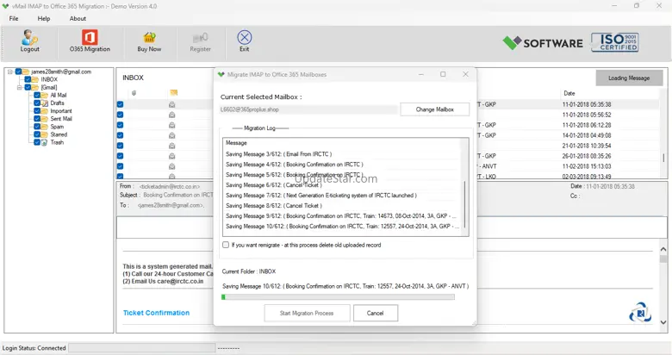Click Login Status: Connected in status bar
Image resolution: width=672 pixels, height=355 pixels.
(x=34, y=348)
